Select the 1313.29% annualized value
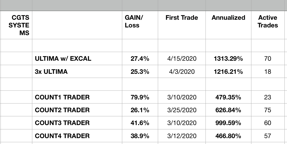The image size is (287, 144). [x=228, y=59]
